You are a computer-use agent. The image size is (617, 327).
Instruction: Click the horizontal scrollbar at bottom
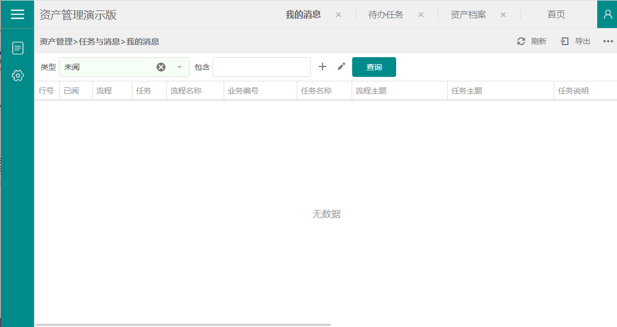(183, 325)
